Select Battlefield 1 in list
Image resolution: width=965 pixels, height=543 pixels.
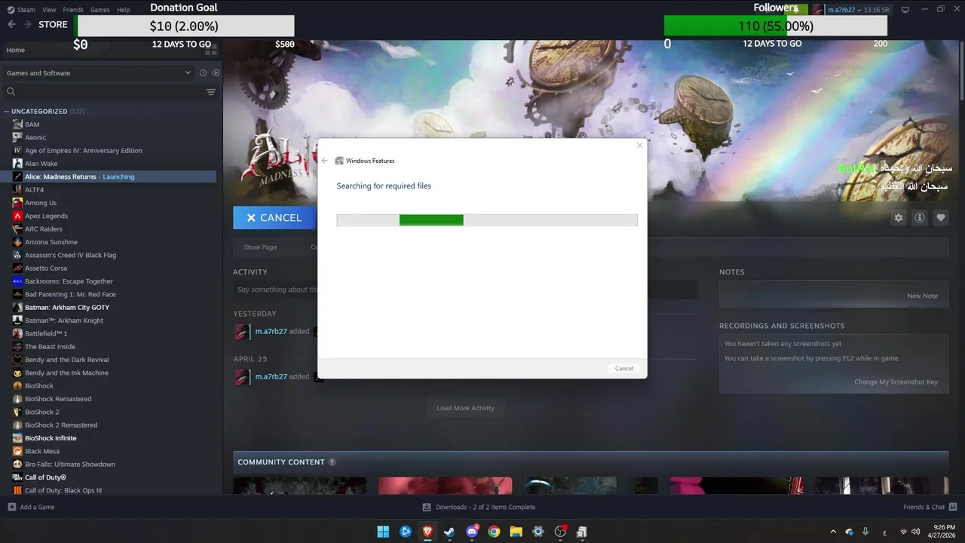(x=46, y=333)
